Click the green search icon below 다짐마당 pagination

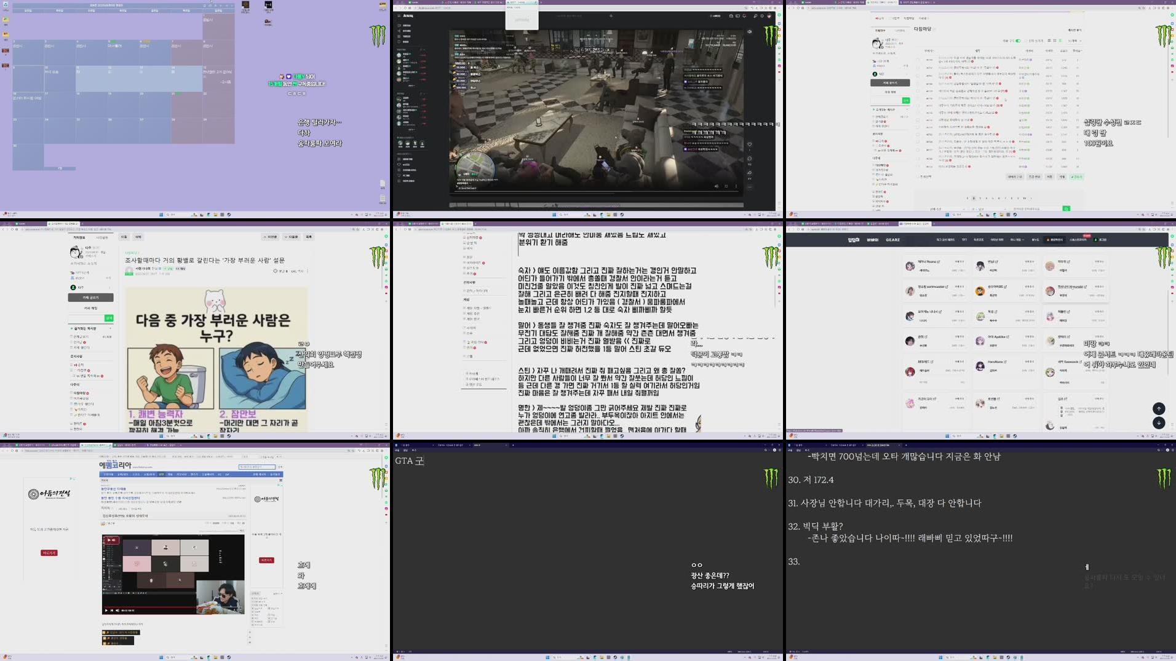[1067, 209]
